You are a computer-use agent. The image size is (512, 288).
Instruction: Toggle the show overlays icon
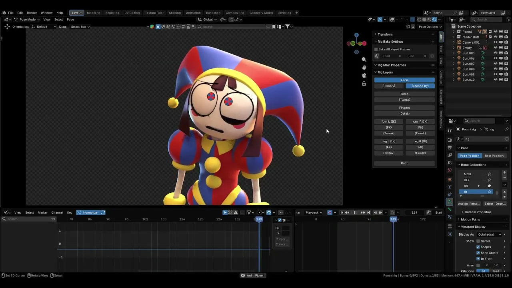click(392, 19)
